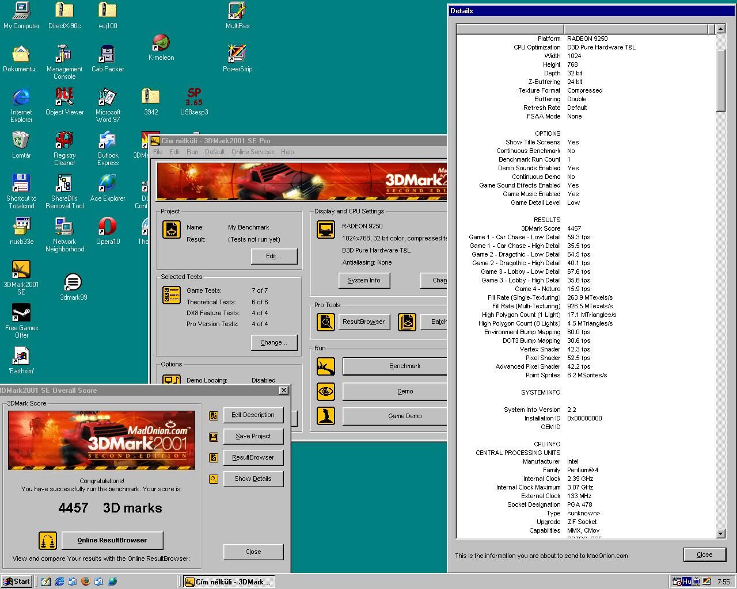
Task: Open Default menu in 3DMark2001 window
Action: [215, 152]
